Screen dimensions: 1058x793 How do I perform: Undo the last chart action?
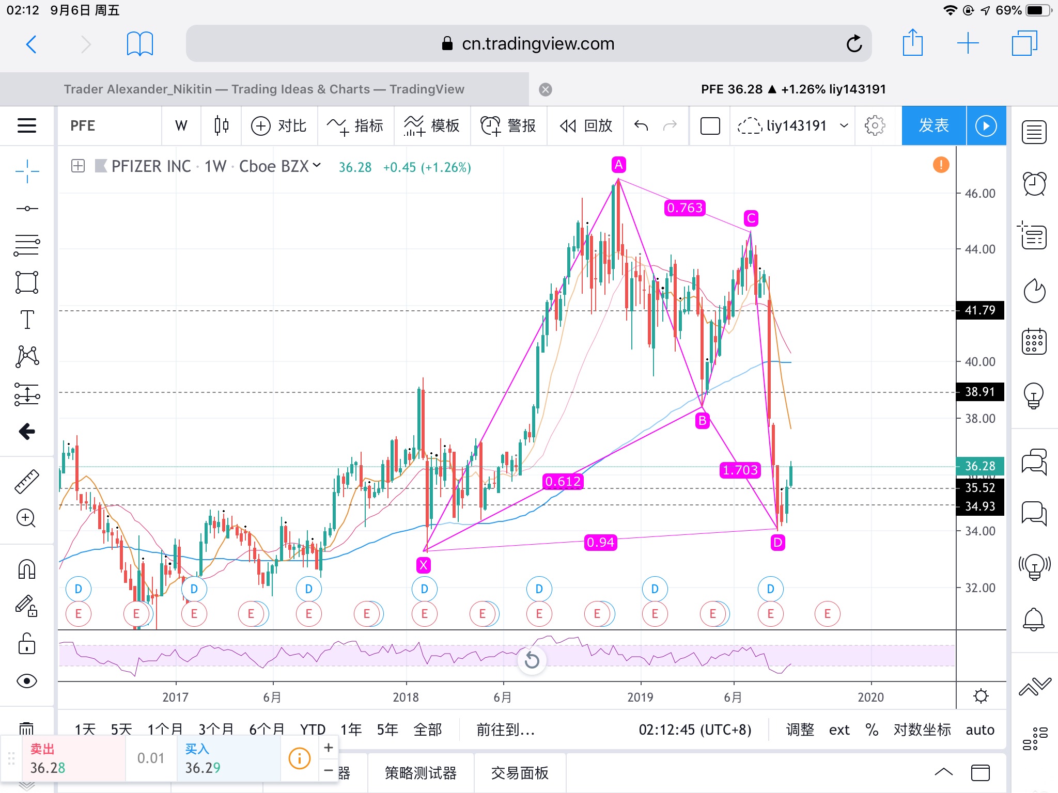point(641,125)
